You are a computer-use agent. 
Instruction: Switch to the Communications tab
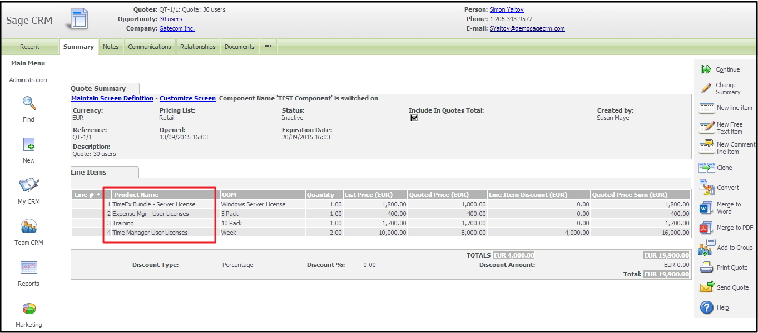150,47
